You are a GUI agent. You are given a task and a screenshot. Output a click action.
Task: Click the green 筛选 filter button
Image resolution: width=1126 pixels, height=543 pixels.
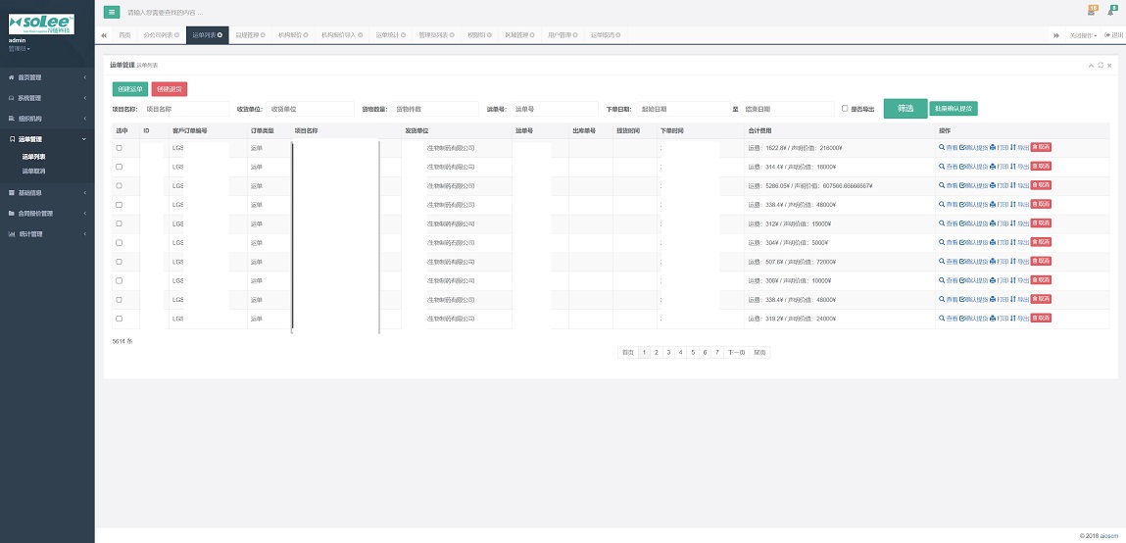point(906,109)
